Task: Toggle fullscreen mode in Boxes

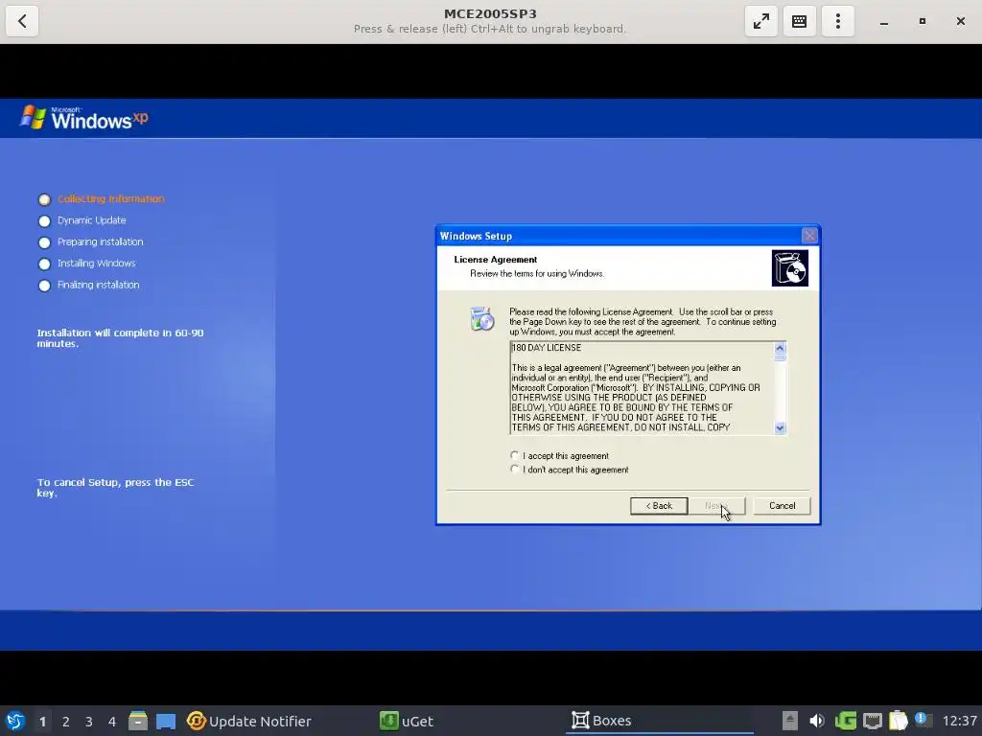Action: pos(760,21)
